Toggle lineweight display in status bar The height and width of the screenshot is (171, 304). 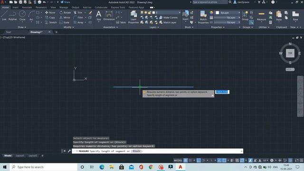[232, 161]
